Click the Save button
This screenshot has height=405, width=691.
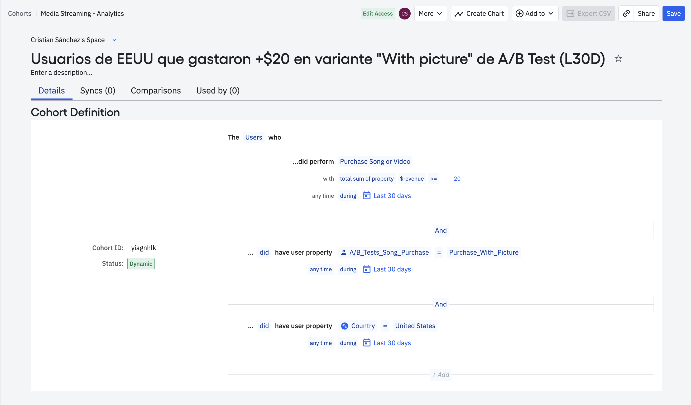[673, 13]
